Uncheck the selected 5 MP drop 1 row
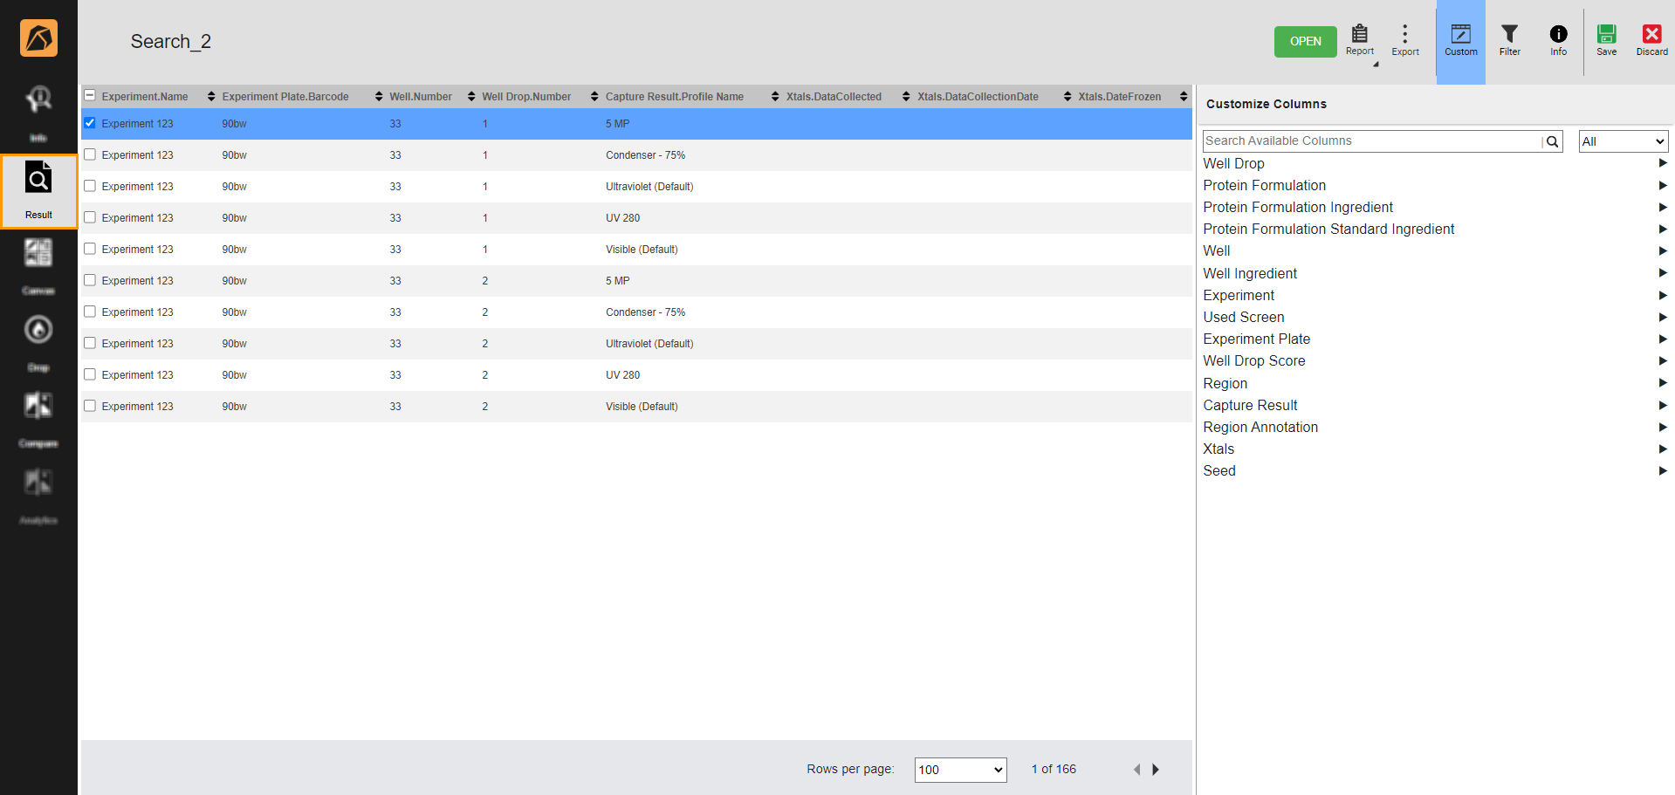 (90, 123)
